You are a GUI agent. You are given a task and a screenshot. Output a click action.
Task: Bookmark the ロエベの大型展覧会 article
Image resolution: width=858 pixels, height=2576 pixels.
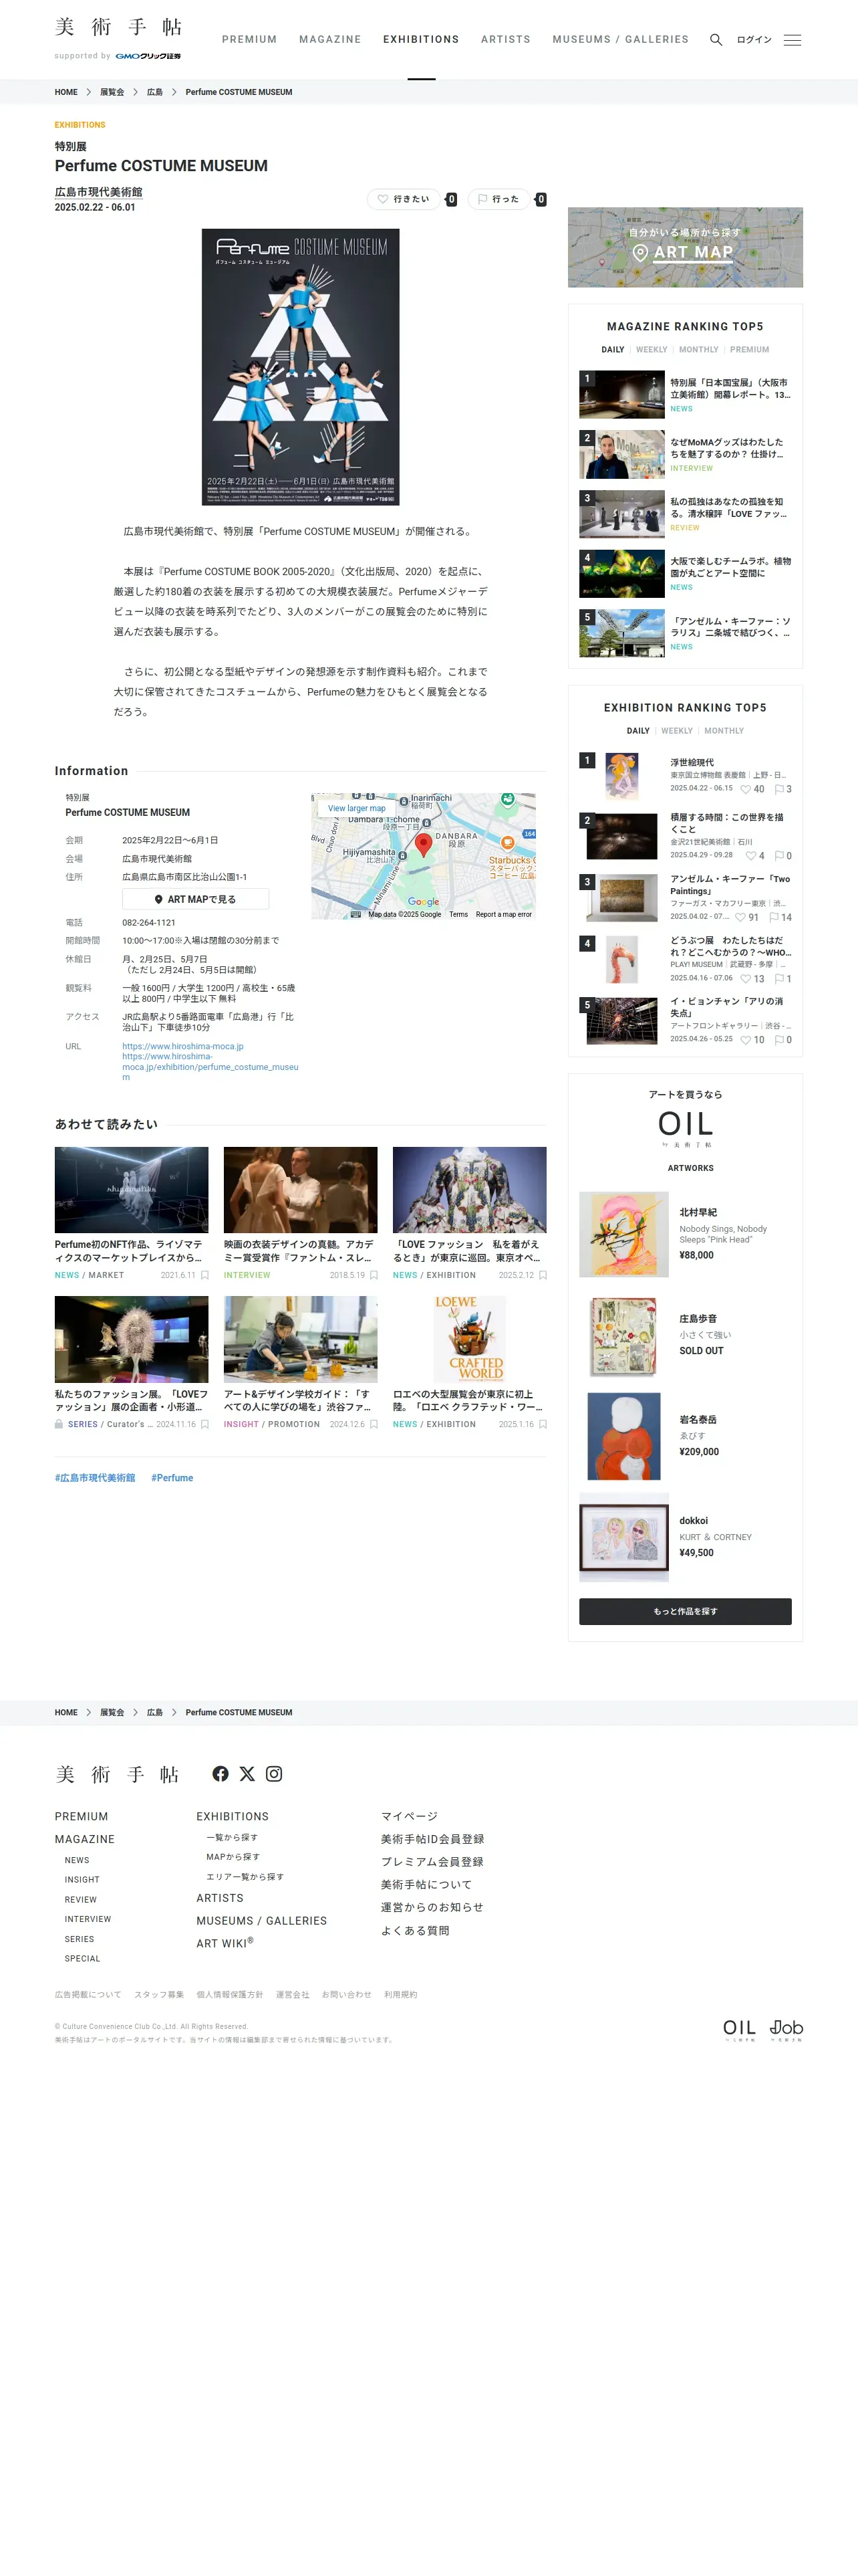point(543,1424)
